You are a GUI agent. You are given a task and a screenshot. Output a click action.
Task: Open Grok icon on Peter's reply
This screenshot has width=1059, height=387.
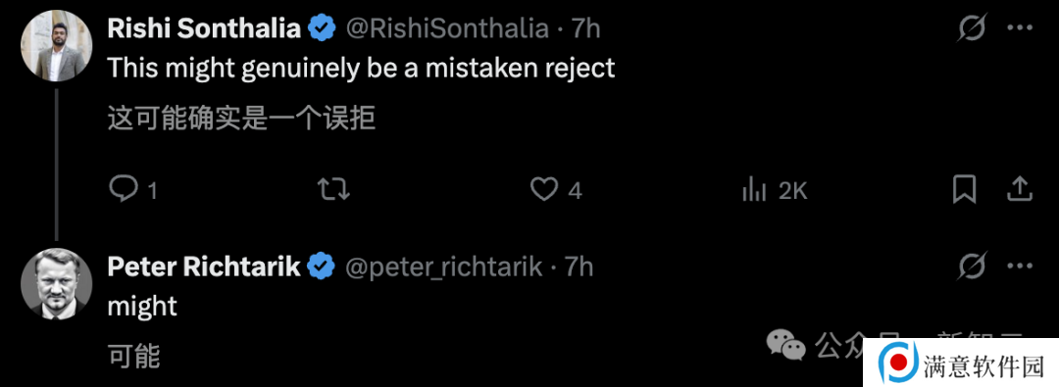click(x=972, y=266)
